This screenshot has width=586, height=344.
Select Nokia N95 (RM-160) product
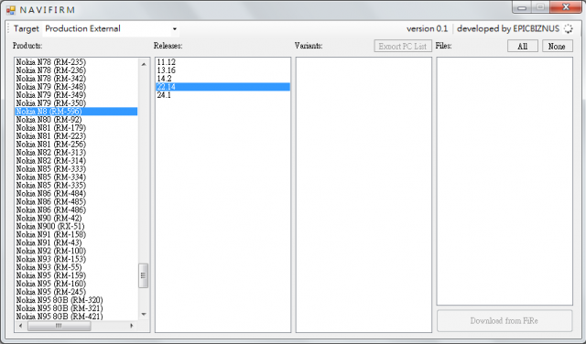(x=76, y=284)
